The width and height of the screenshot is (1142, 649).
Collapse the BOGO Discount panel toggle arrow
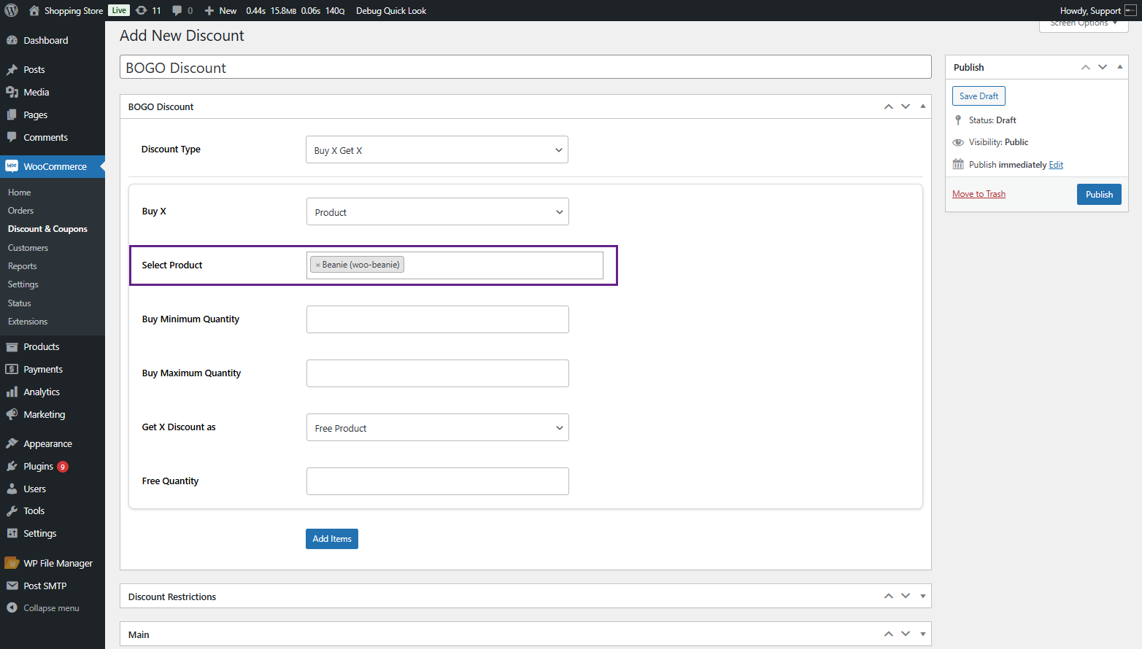coord(923,106)
